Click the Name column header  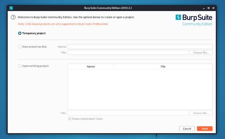91,67
